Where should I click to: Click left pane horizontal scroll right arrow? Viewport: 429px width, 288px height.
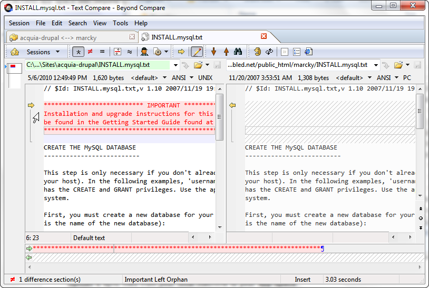click(210, 237)
